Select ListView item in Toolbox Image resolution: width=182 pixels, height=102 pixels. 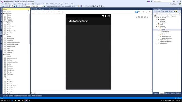point(9,64)
